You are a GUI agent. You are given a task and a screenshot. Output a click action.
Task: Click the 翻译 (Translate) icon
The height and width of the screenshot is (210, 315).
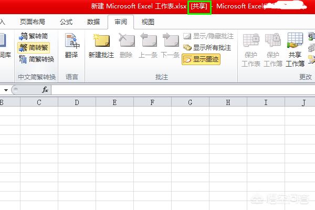click(x=71, y=45)
